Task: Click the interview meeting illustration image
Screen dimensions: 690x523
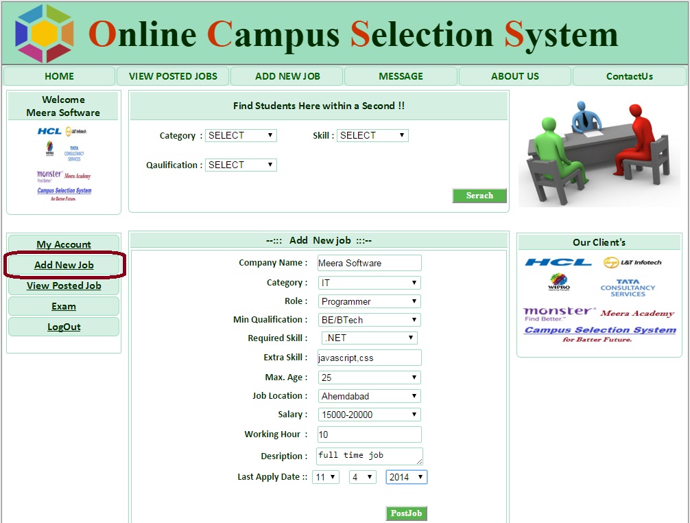Action: tap(599, 151)
